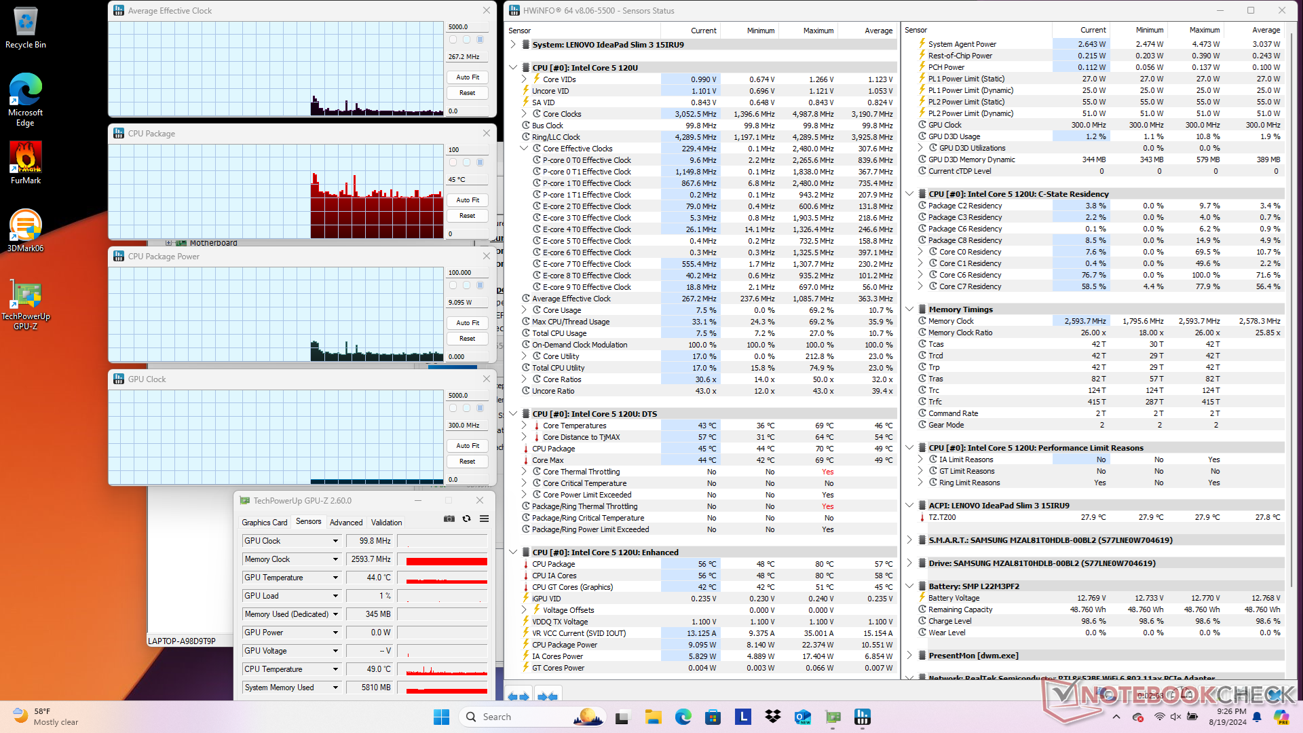Collapse CPU Intel Core 5 120U DTS section
The width and height of the screenshot is (1303, 733).
[513, 414]
